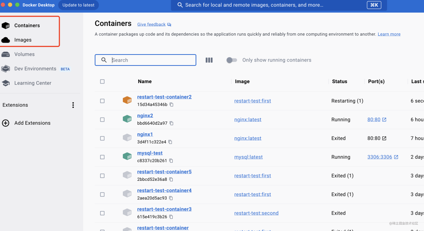Click the Images cloud icon in sidebar
424x231 pixels.
point(5,40)
